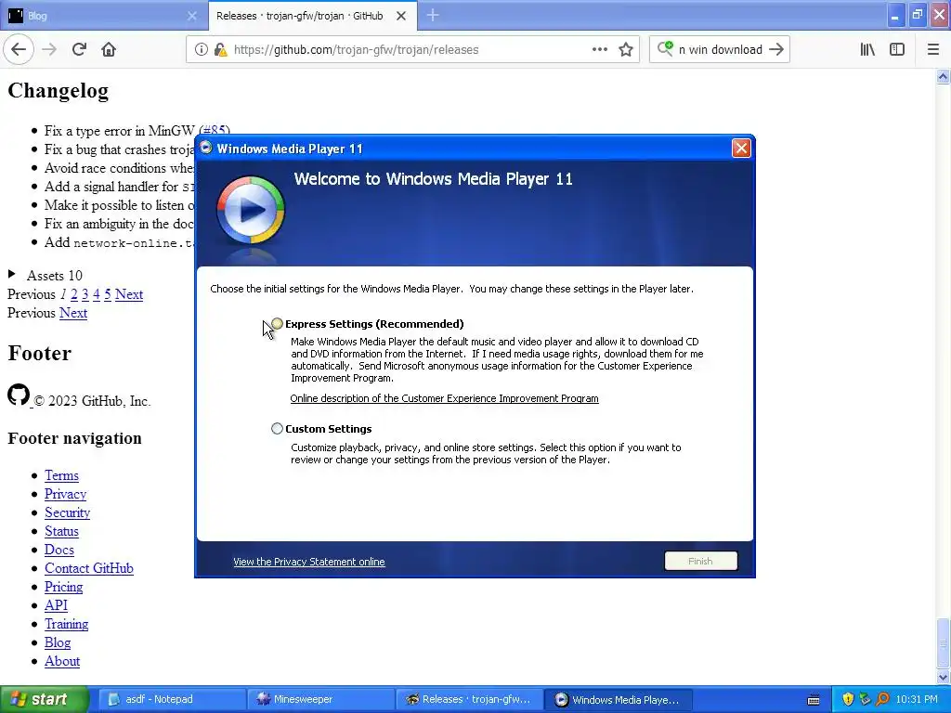
Task: Open the Terms footer link
Action: pos(61,475)
